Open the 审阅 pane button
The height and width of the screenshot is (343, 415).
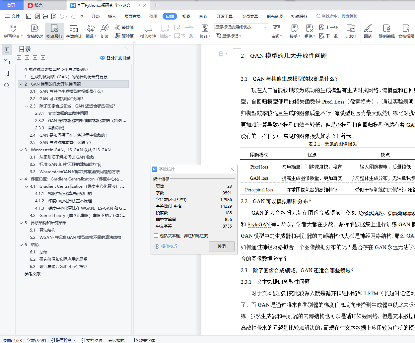(277, 32)
